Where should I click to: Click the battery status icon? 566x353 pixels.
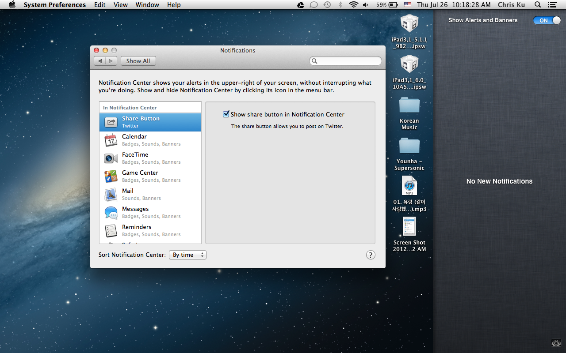point(393,5)
